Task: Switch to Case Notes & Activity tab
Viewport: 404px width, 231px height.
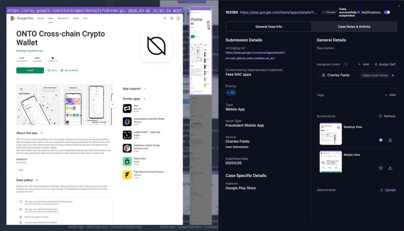Action: (354, 27)
